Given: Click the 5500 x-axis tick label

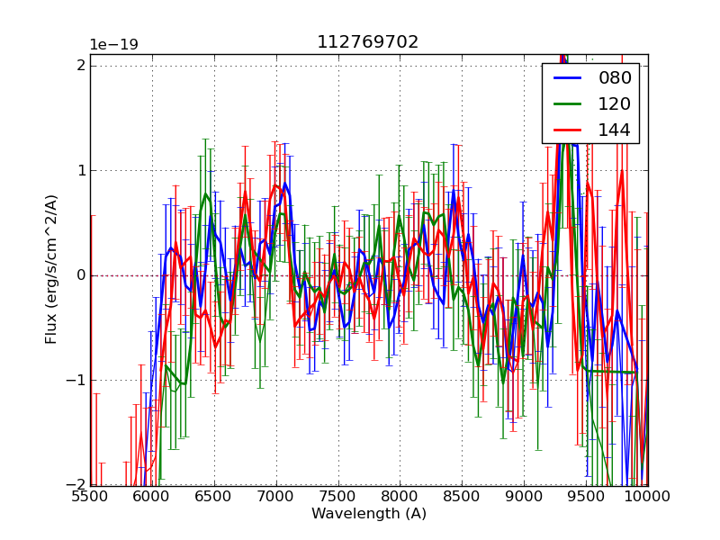Looking at the screenshot, I should tap(90, 497).
